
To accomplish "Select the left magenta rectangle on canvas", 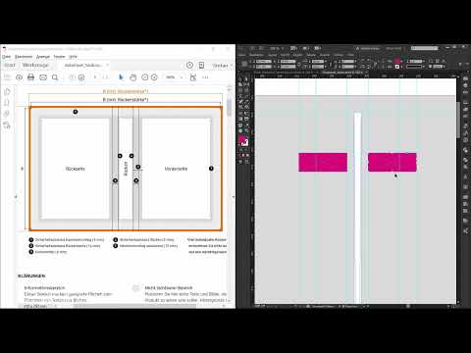I will (323, 162).
